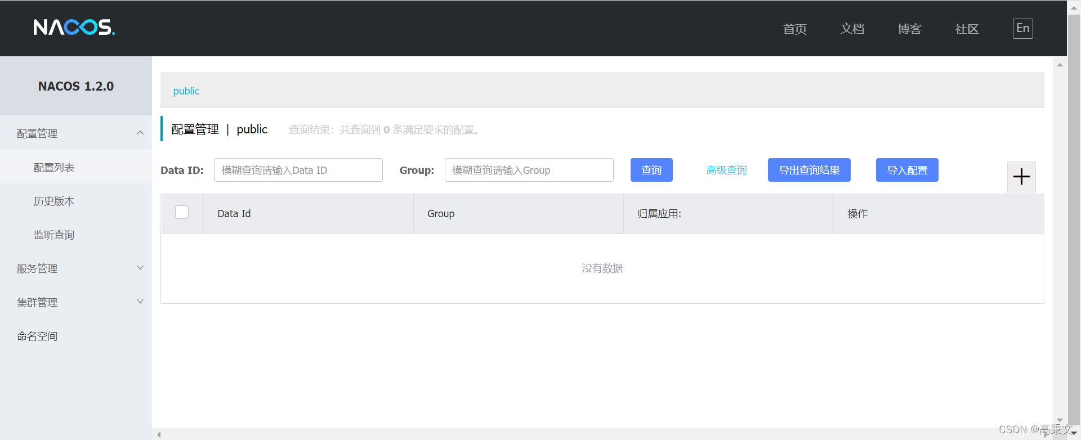This screenshot has width=1081, height=440.
Task: Select 配置列表 in sidebar
Action: coord(76,167)
